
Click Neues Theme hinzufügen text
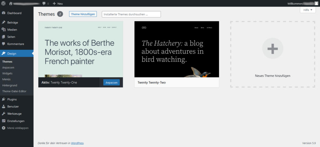click(x=272, y=76)
